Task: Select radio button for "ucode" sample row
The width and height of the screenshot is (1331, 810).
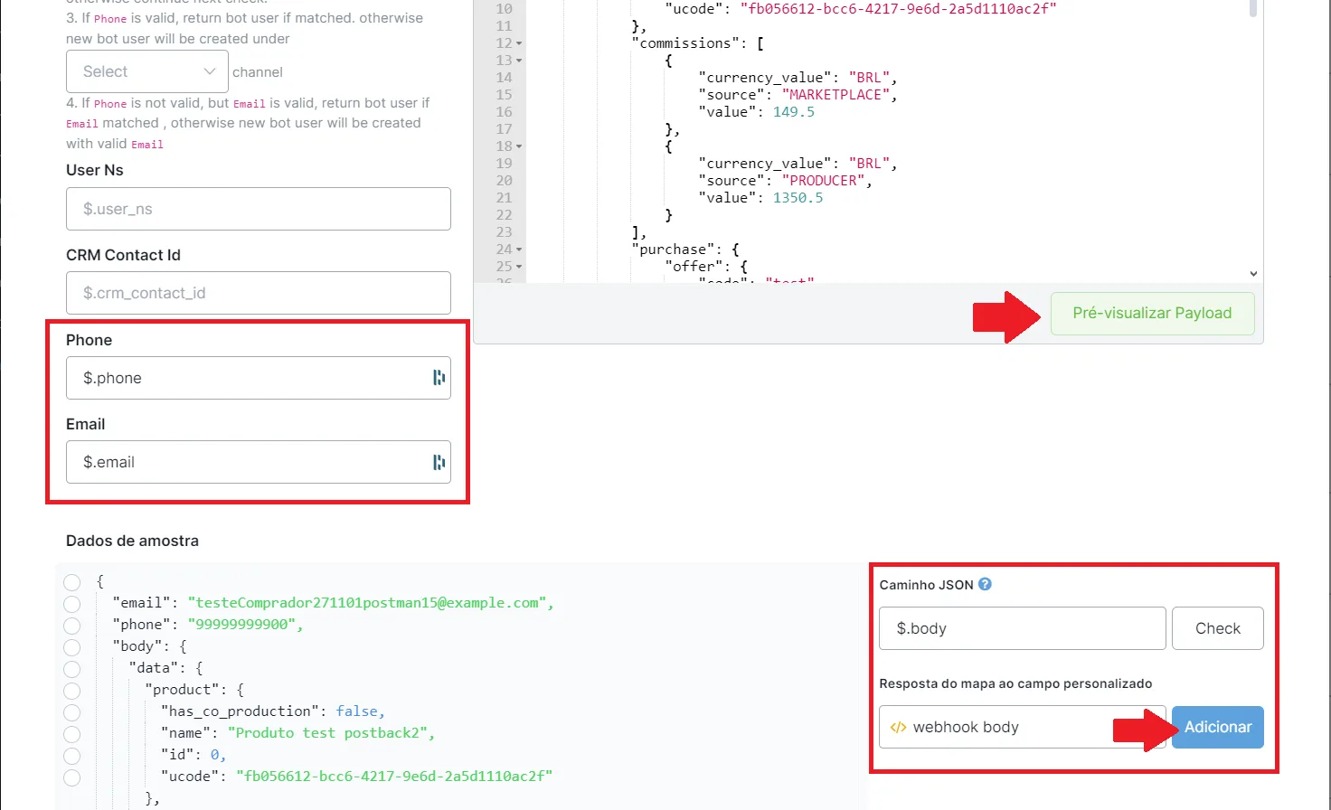Action: tap(72, 777)
